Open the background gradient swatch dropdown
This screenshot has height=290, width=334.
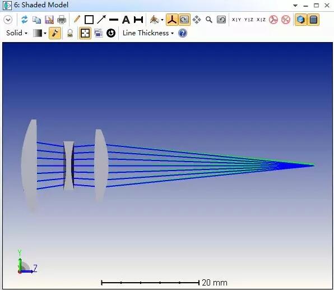click(x=40, y=33)
